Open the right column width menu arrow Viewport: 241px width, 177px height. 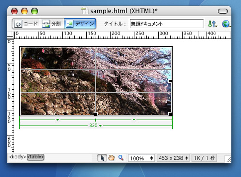pos(134,120)
